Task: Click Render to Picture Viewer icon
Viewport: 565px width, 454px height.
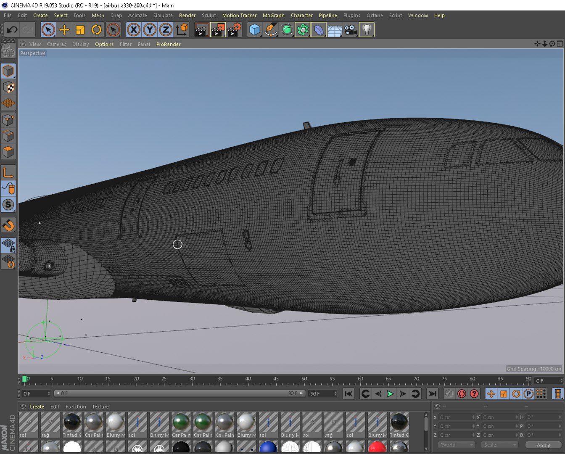Action: click(x=218, y=29)
